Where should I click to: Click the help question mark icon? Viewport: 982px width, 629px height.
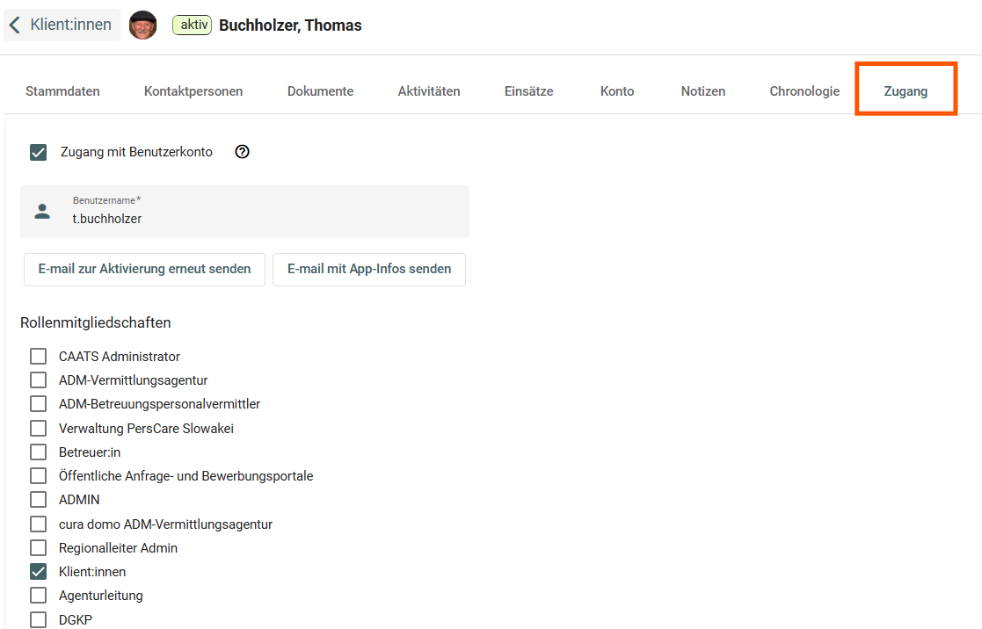pos(243,152)
